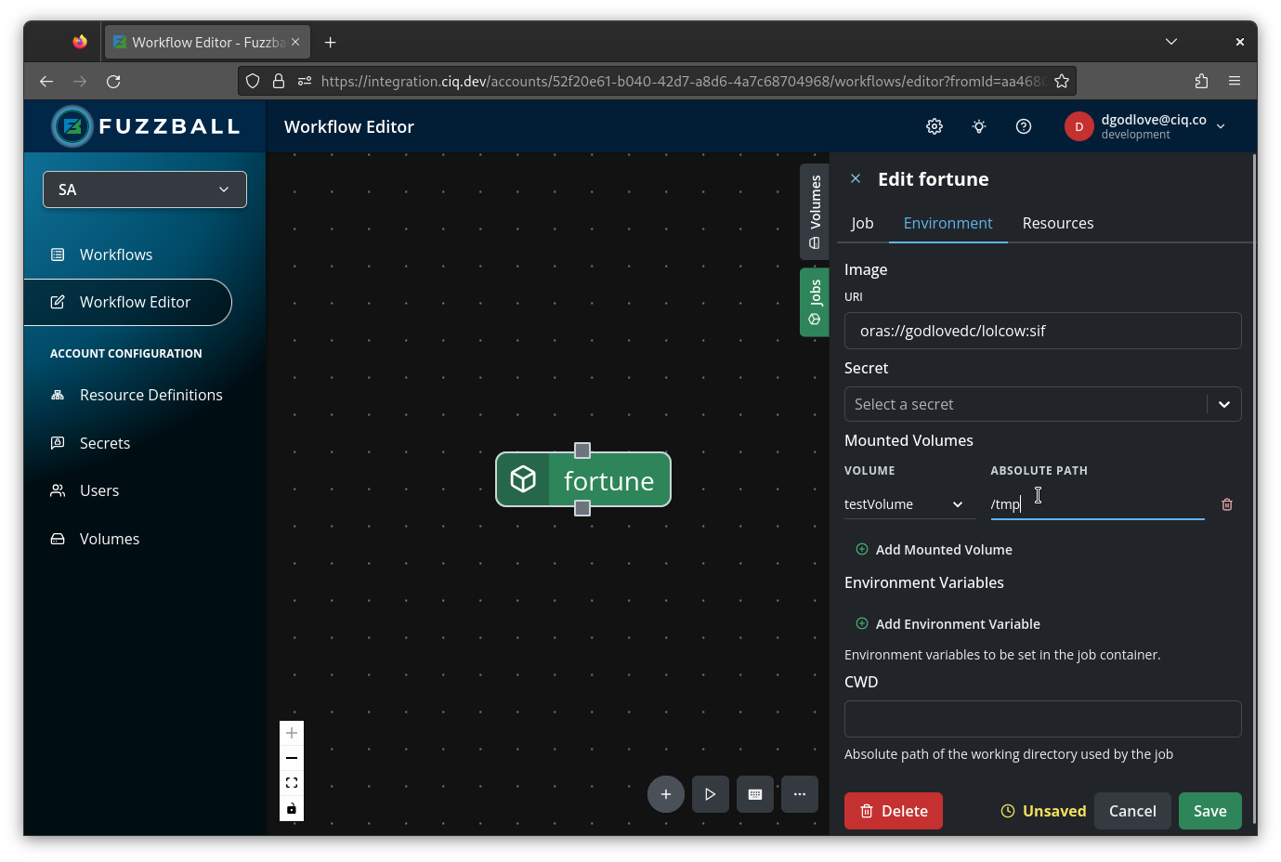
Task: Fit view on the canvas
Action: pyautogui.click(x=292, y=783)
